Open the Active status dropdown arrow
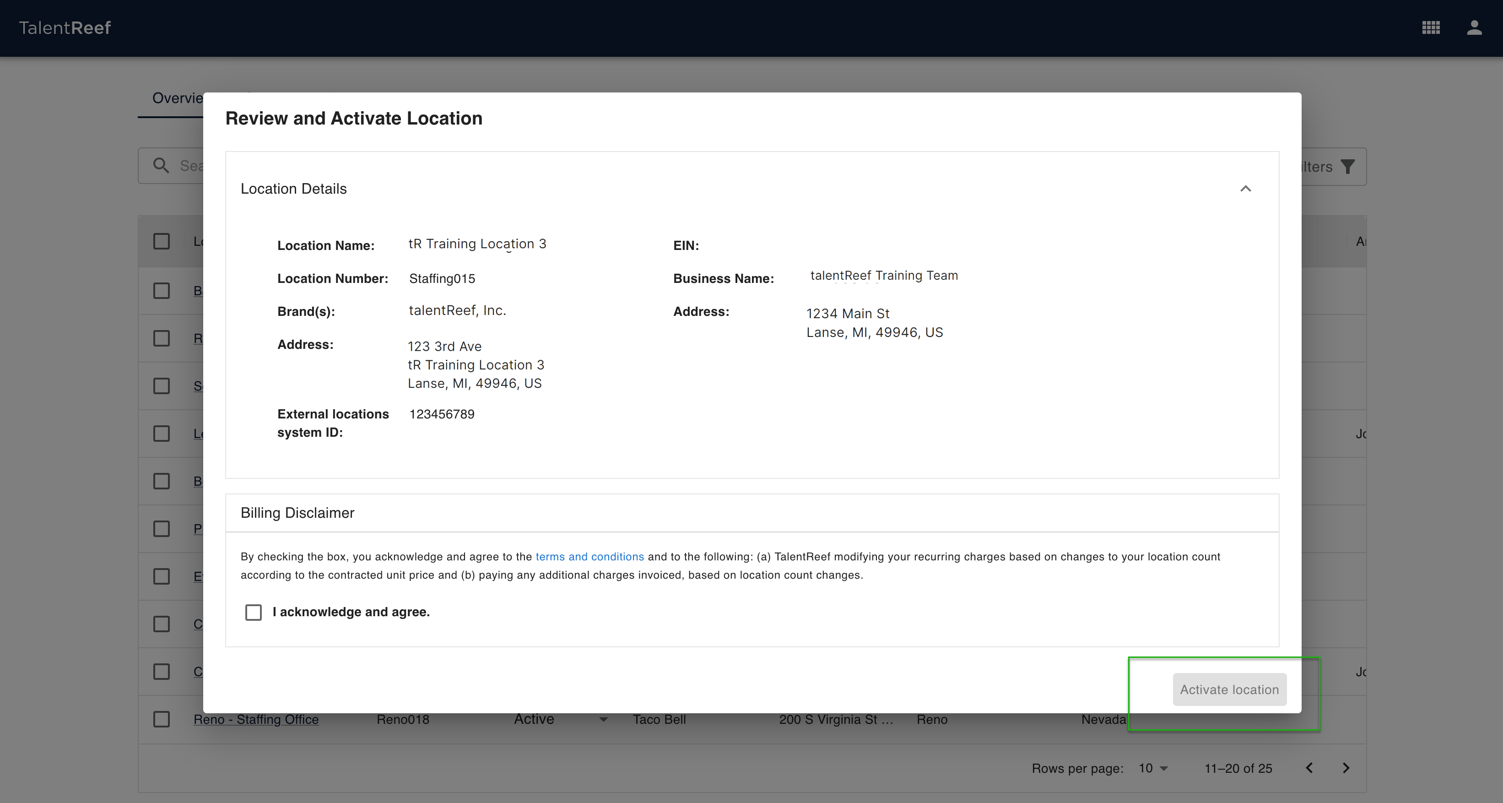The width and height of the screenshot is (1503, 803). click(603, 720)
